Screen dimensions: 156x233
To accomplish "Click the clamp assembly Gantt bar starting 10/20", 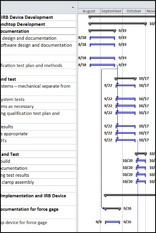I will (x=141, y=182).
